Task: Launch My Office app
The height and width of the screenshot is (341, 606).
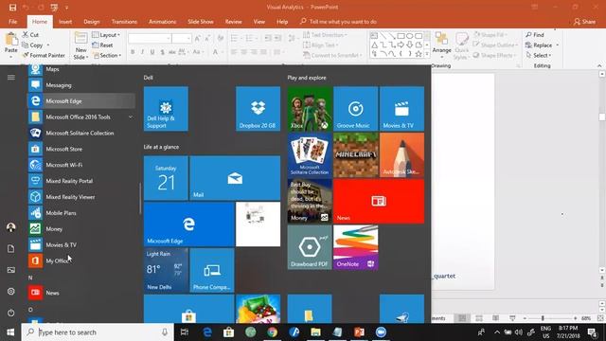Action: click(81, 260)
